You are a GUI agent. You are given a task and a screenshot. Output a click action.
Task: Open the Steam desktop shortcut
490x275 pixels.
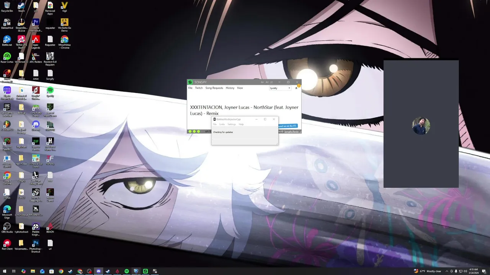pyautogui.click(x=21, y=7)
